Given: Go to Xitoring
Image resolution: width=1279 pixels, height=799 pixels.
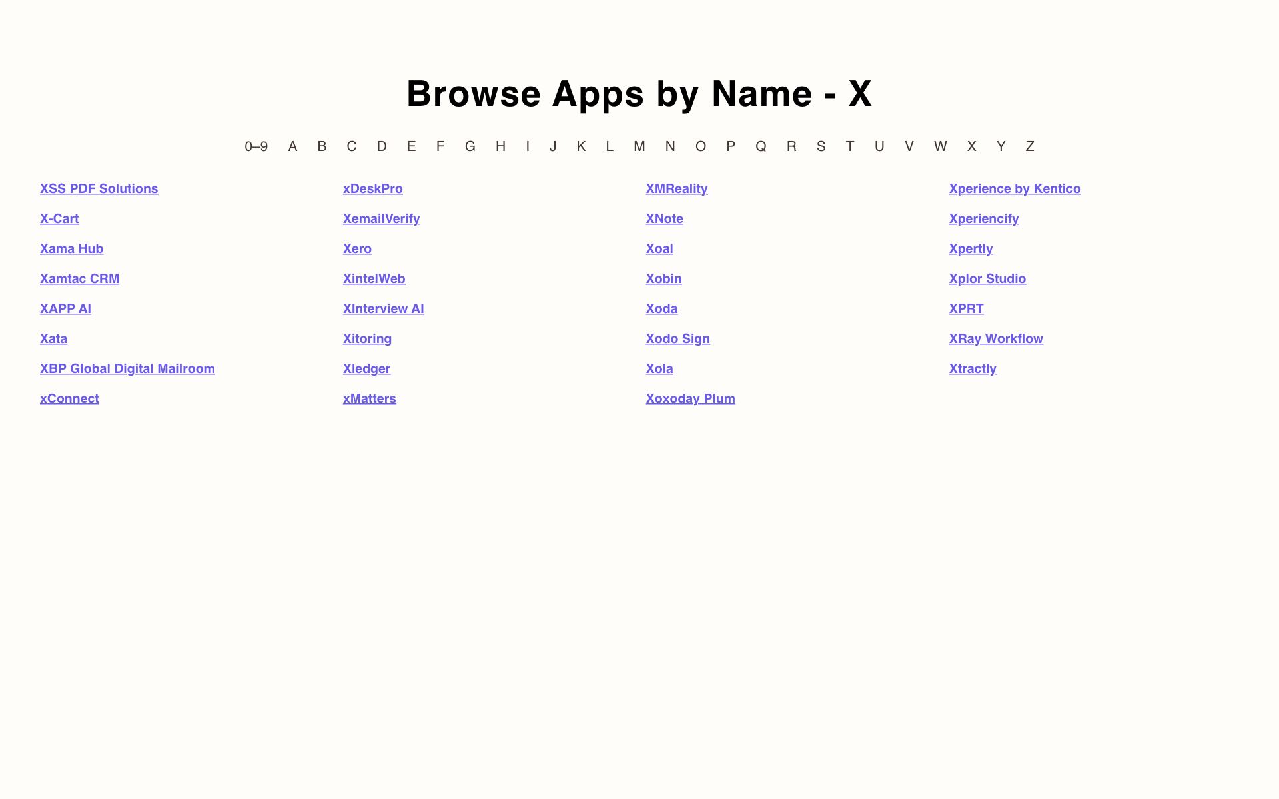Looking at the screenshot, I should tap(367, 338).
